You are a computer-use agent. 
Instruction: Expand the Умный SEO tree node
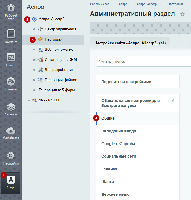28,100
